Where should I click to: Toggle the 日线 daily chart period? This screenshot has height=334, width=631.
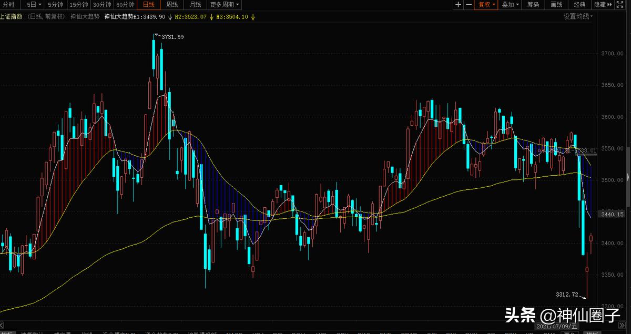click(x=149, y=5)
